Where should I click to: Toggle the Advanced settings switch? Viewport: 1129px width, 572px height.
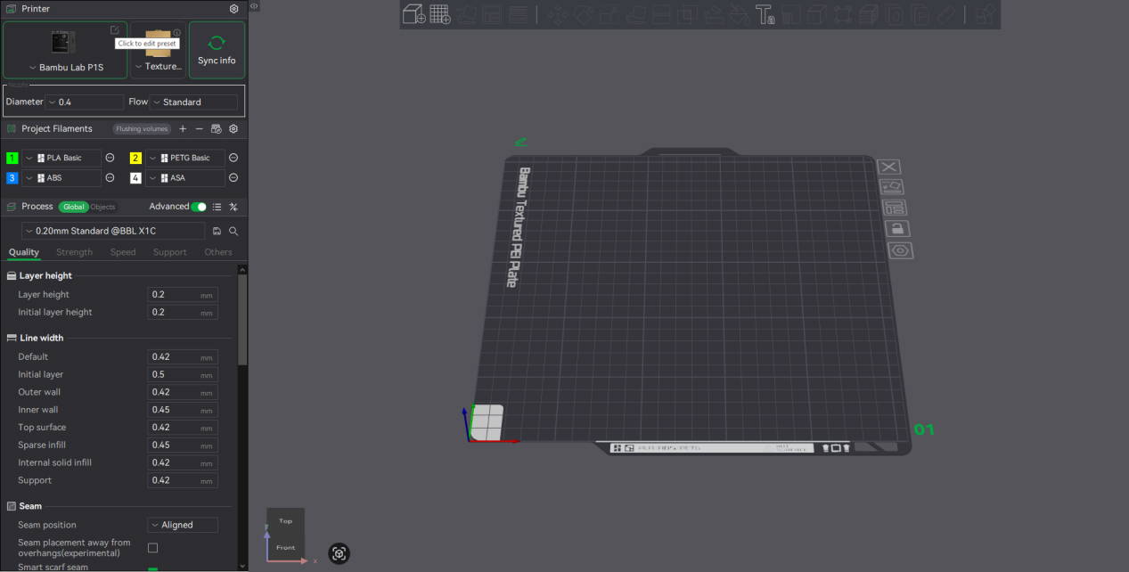pyautogui.click(x=199, y=207)
